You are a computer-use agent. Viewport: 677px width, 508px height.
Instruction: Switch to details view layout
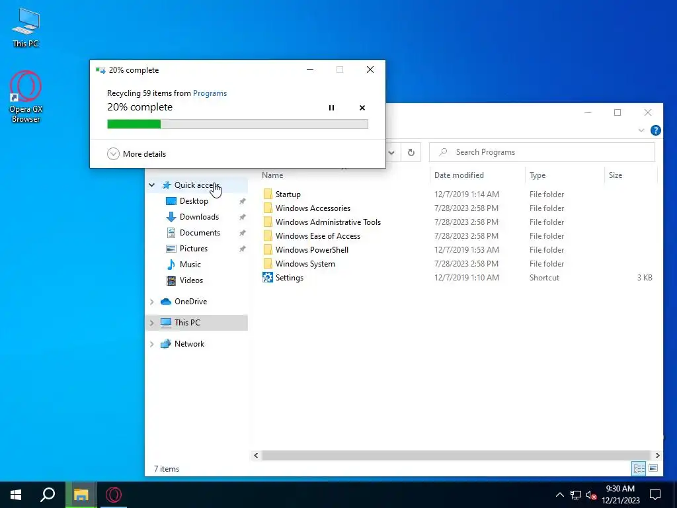pos(639,468)
